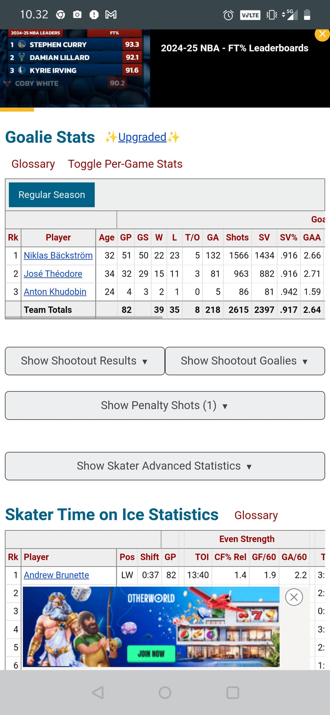Viewport: 330px width, 715px height.
Task: Dismiss the Otherworld casino ad
Action: point(294,597)
